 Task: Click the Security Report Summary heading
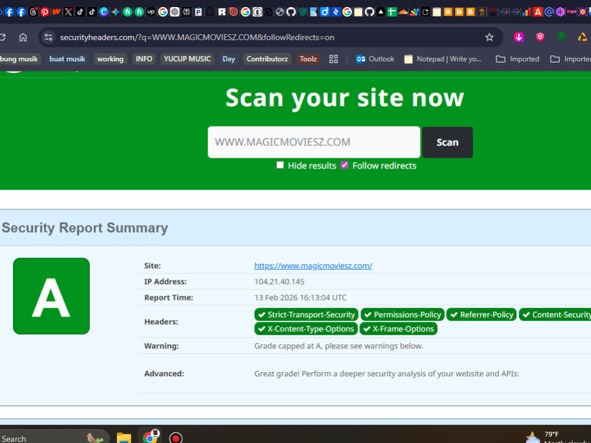[x=85, y=228]
